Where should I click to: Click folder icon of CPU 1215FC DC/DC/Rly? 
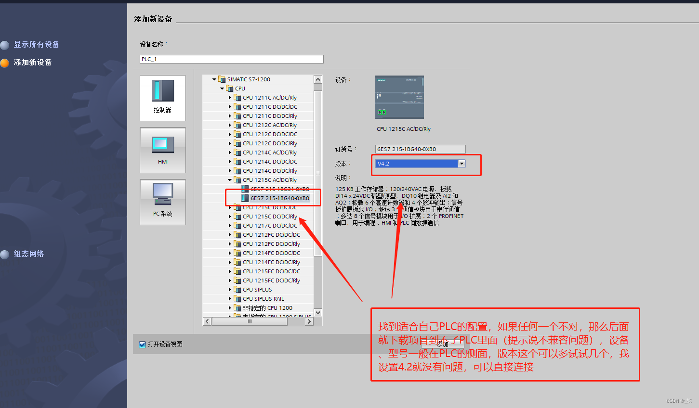237,280
